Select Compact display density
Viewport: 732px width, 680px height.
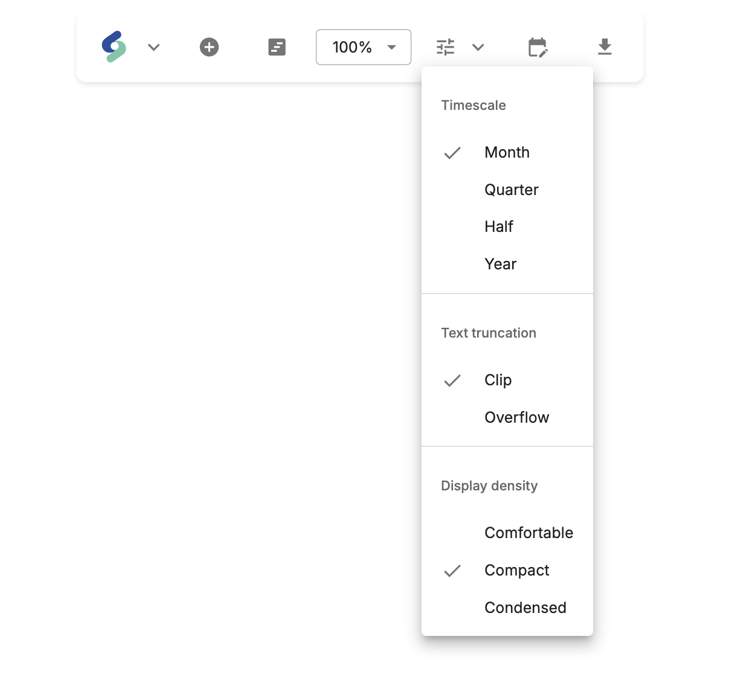point(516,571)
